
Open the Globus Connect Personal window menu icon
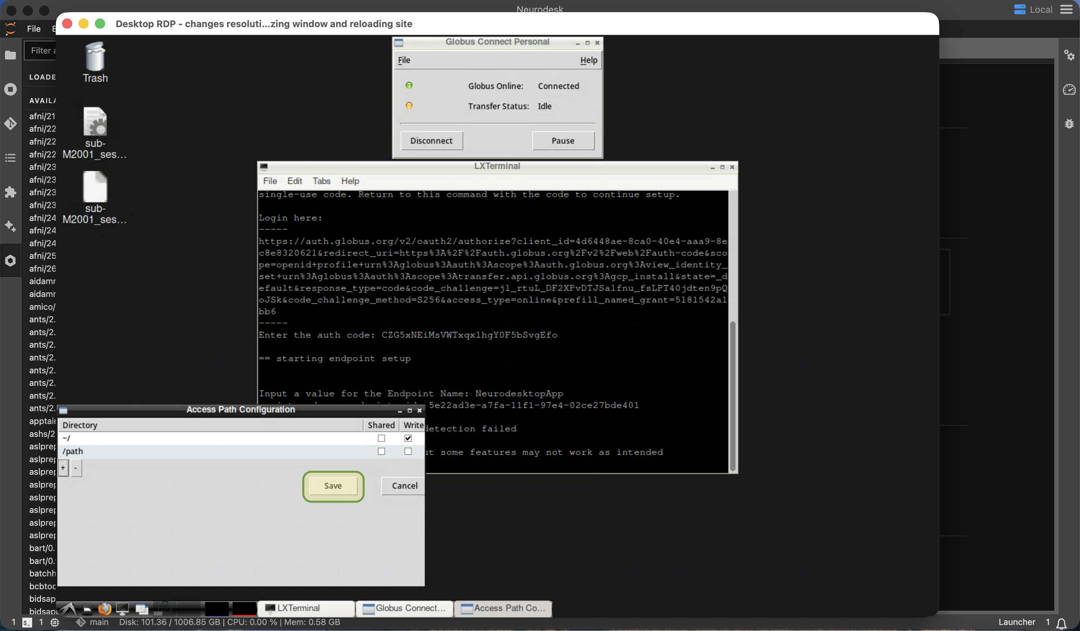(399, 42)
